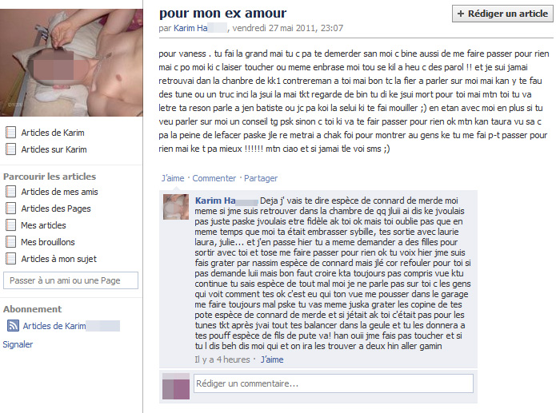This screenshot has width=556, height=413.
Task: Open Rédiger un article button
Action: [x=502, y=14]
